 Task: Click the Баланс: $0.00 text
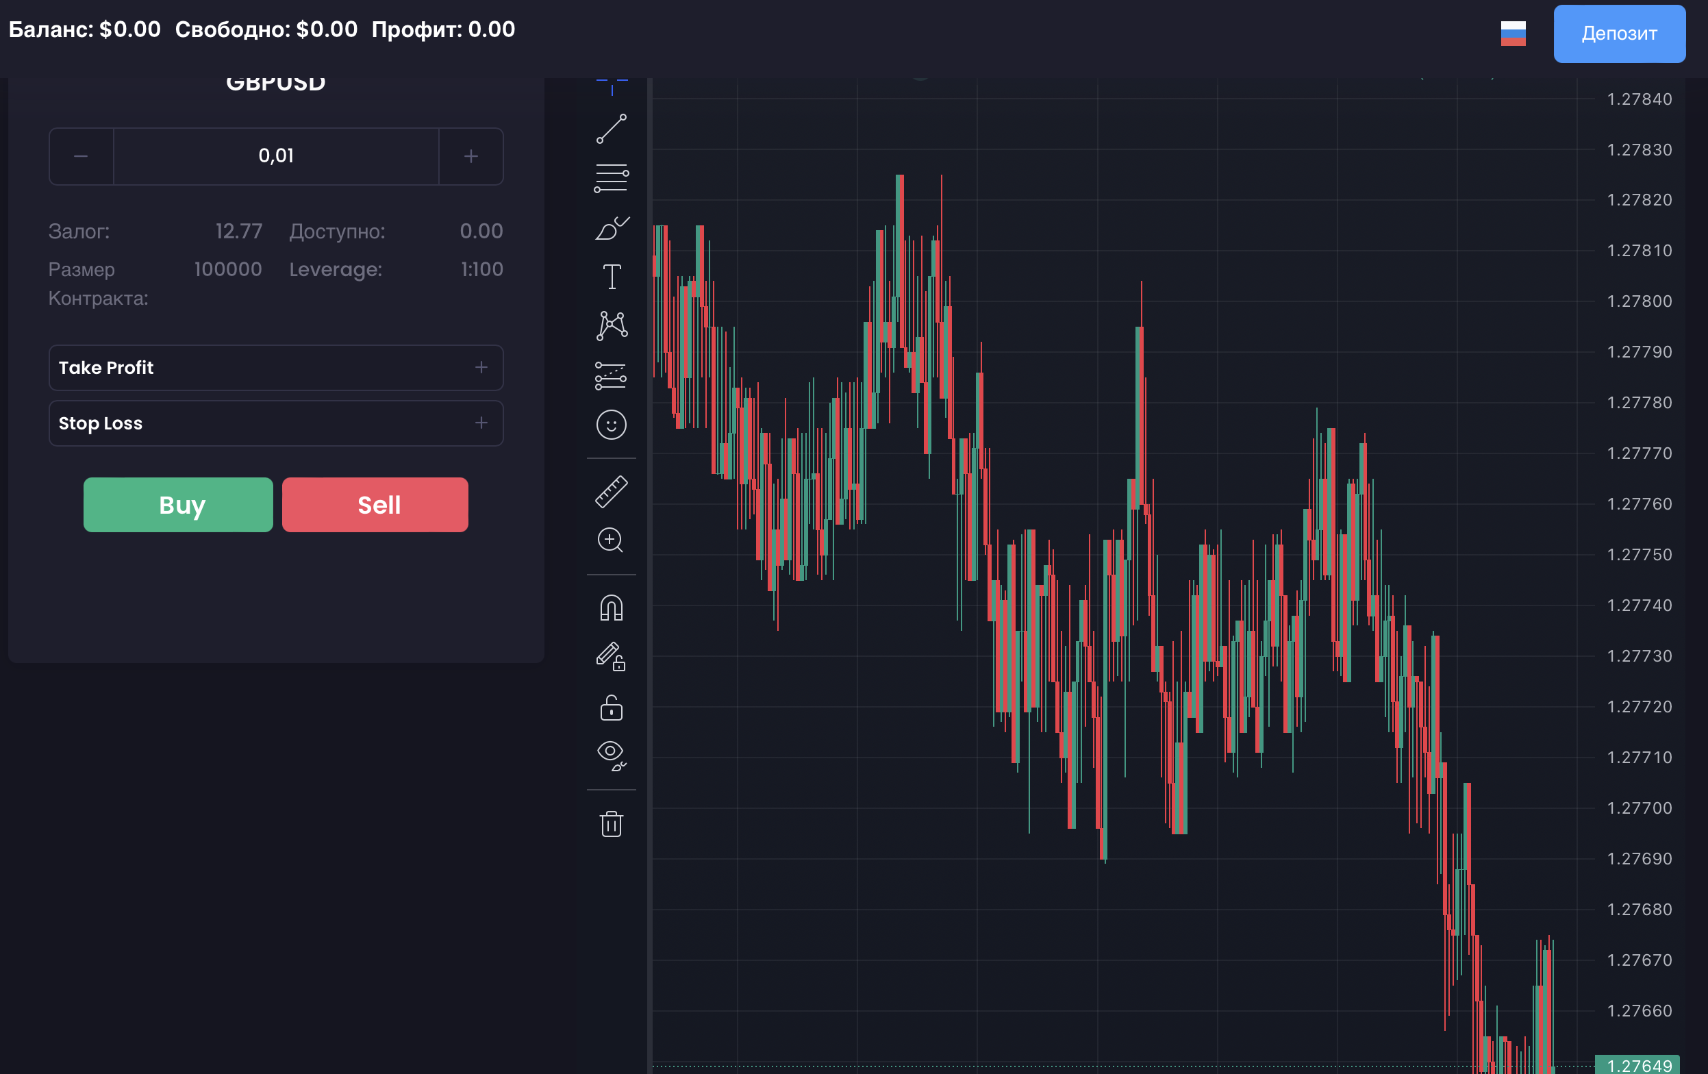click(x=85, y=29)
